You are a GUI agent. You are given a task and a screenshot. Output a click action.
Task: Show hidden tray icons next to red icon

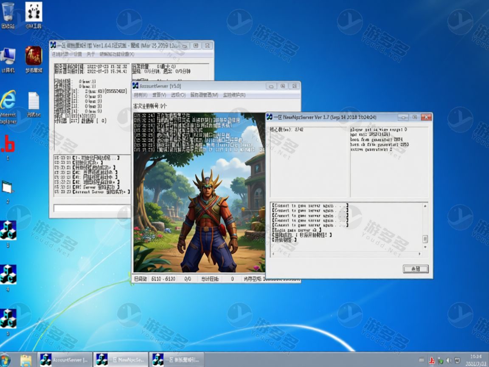tap(422, 361)
